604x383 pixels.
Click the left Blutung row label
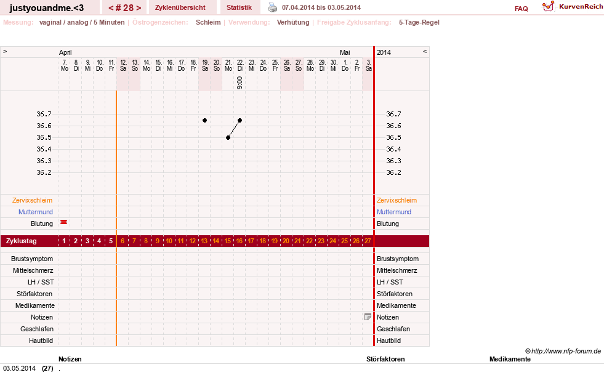pos(42,224)
